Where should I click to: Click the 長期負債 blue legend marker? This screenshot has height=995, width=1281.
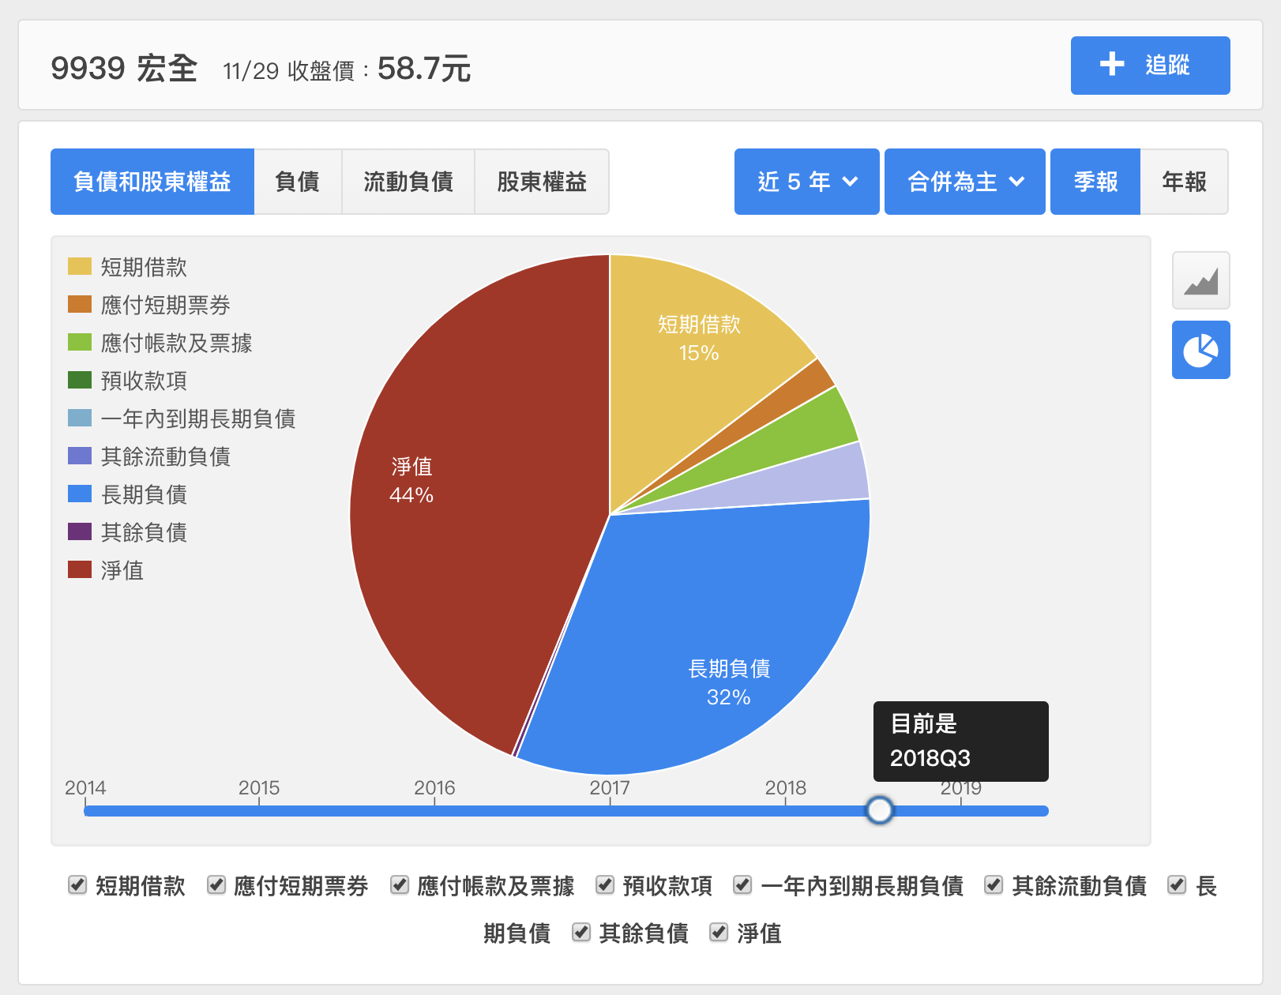pos(80,494)
